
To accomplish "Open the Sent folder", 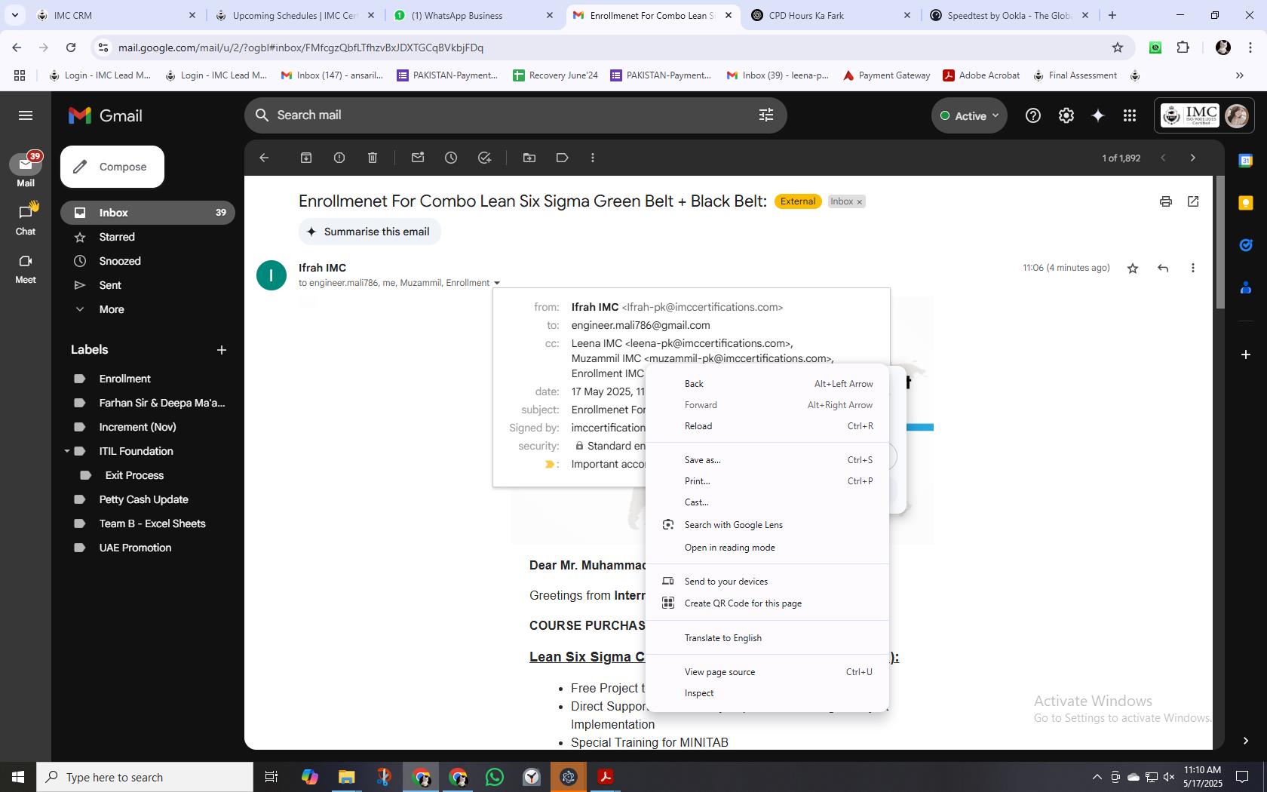I will coord(148,285).
